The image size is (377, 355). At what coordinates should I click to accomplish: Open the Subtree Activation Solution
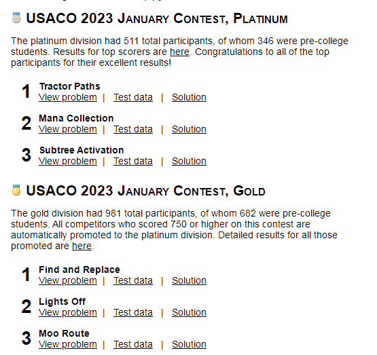189,162
